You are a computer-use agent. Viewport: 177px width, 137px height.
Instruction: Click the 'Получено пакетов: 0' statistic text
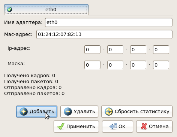31,82
